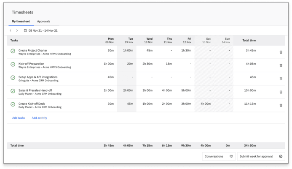Open the Approvals tab

coord(43,21)
